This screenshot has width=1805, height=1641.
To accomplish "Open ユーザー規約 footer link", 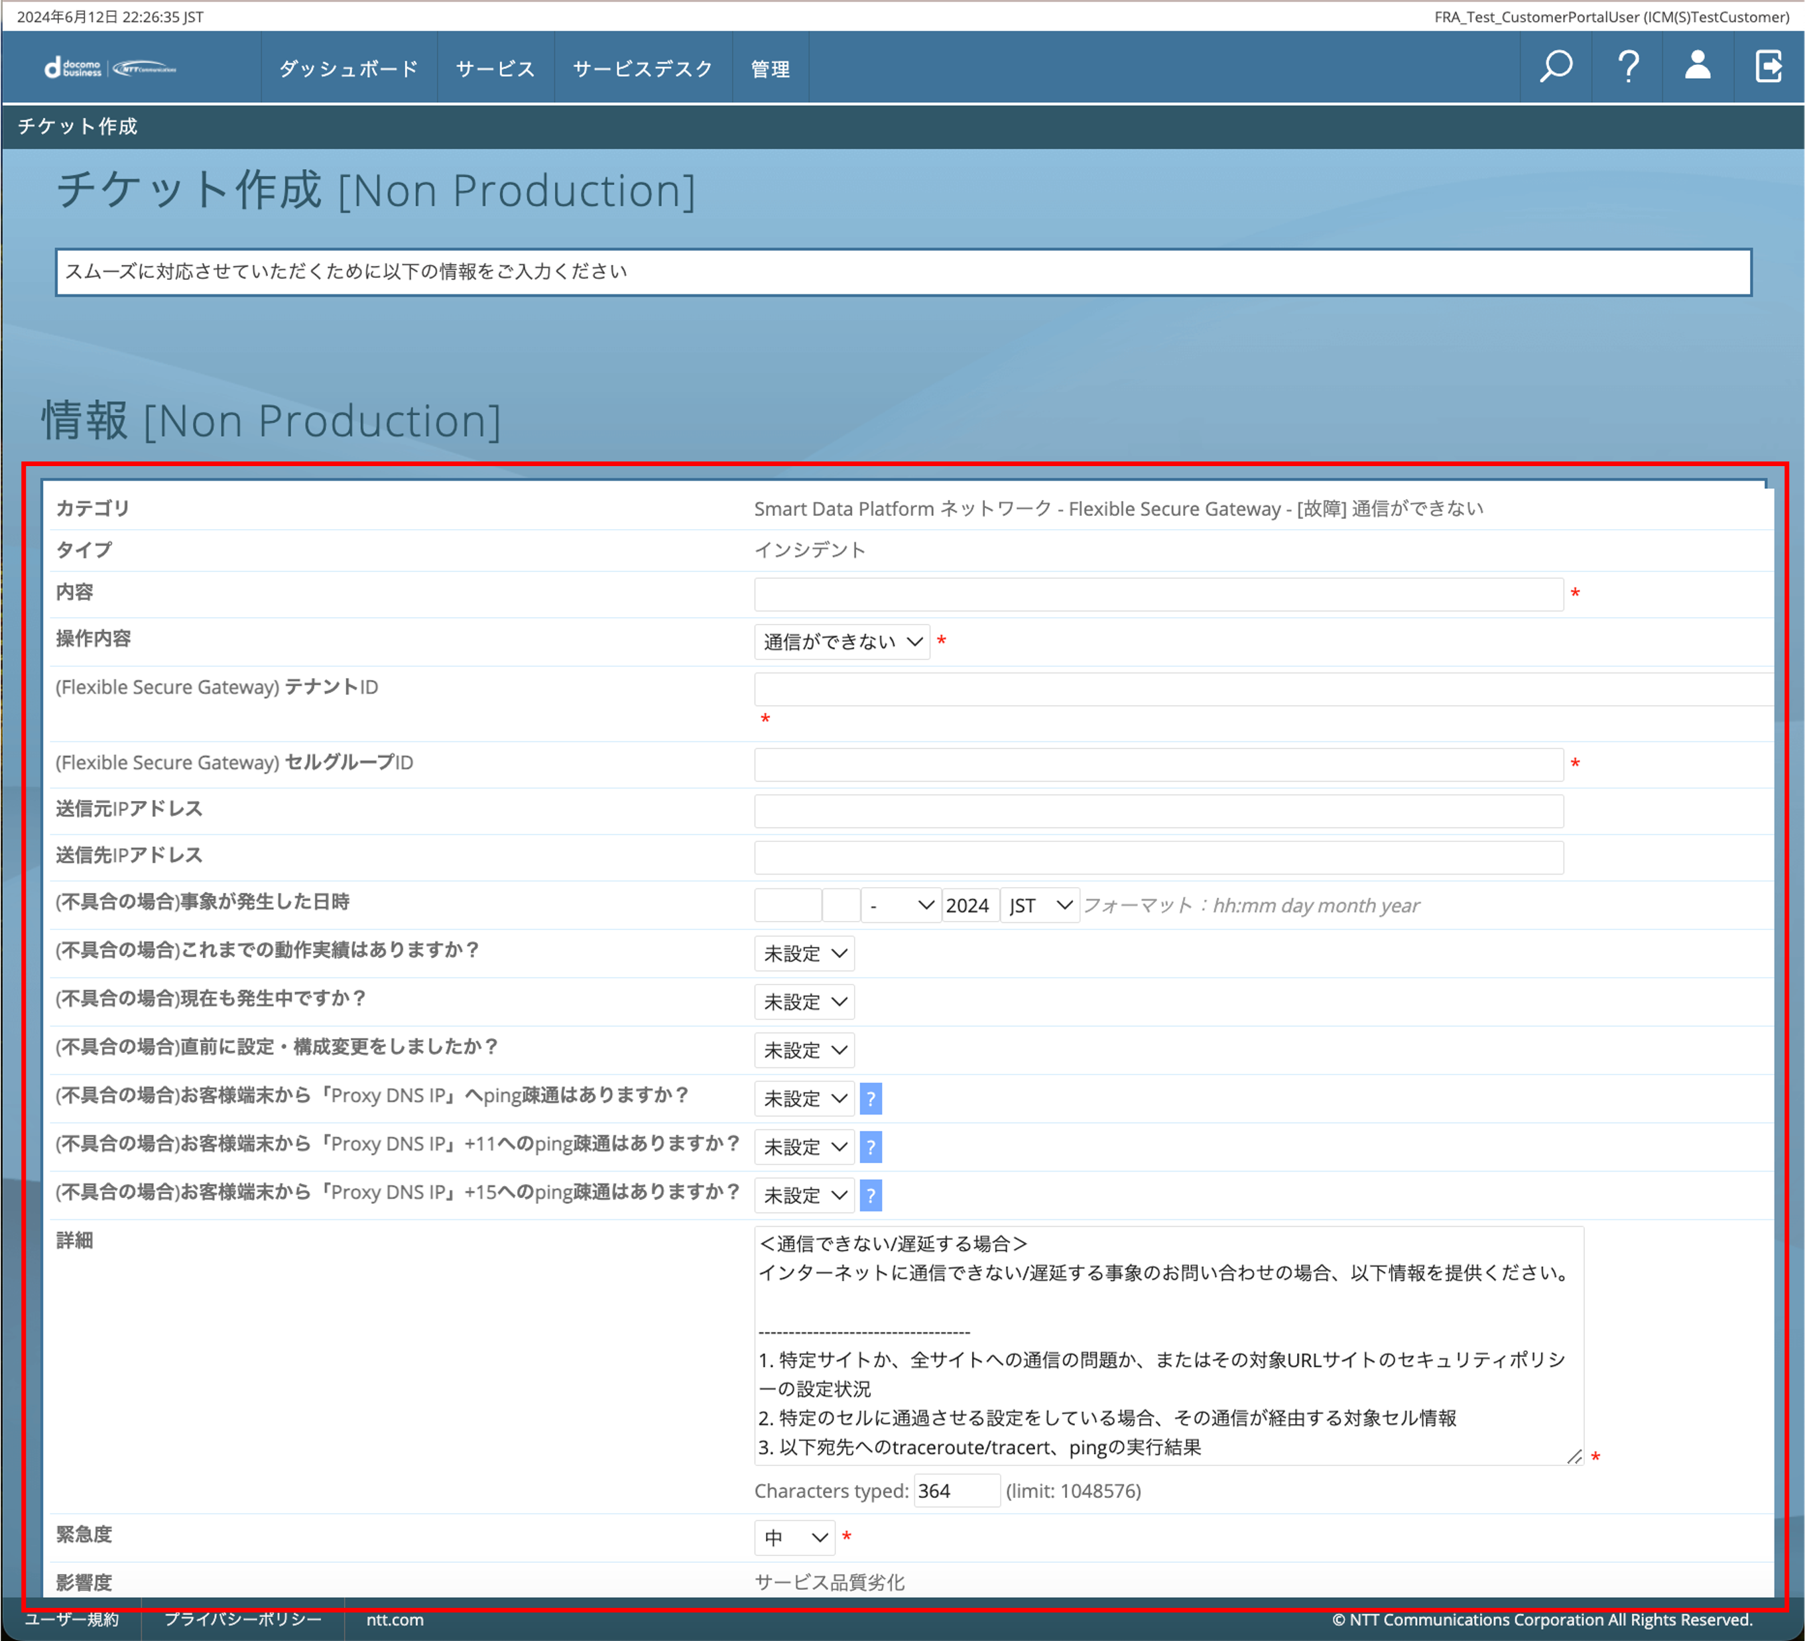I will [72, 1620].
